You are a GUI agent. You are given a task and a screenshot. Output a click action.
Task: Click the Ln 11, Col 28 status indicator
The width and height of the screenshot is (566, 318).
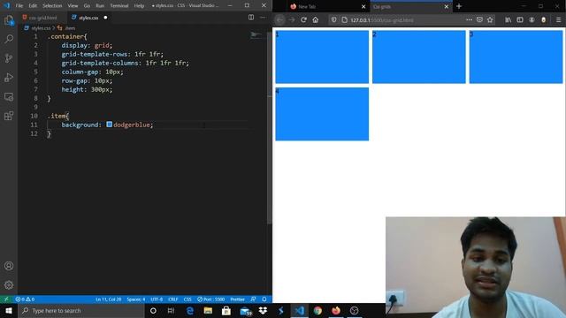tap(108, 299)
